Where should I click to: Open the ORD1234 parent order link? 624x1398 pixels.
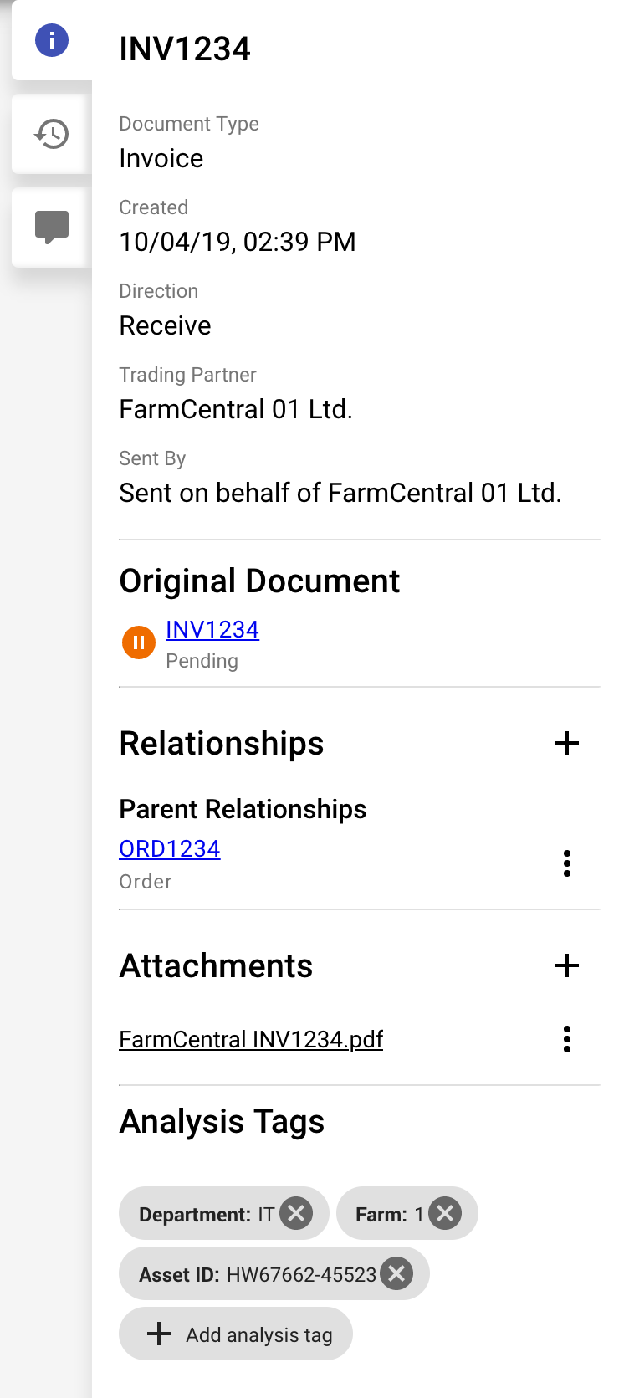click(x=170, y=849)
